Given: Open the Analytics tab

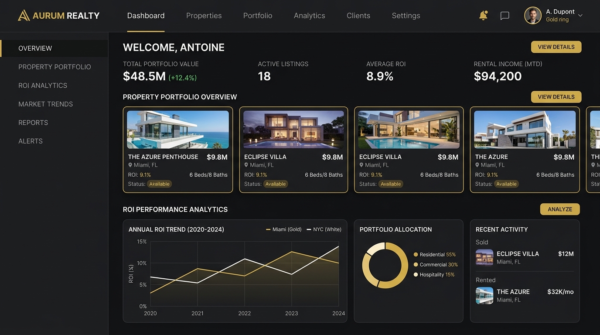Looking at the screenshot, I should (309, 16).
